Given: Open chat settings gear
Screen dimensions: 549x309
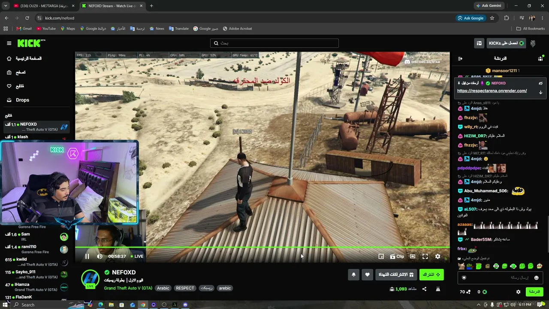Looking at the screenshot, I should click(518, 292).
